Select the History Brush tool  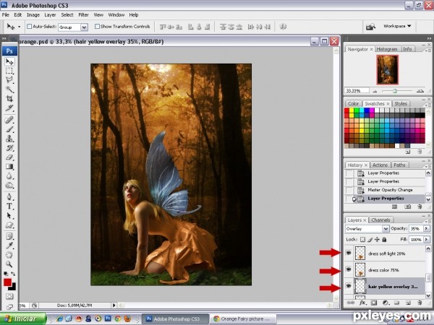click(9, 147)
